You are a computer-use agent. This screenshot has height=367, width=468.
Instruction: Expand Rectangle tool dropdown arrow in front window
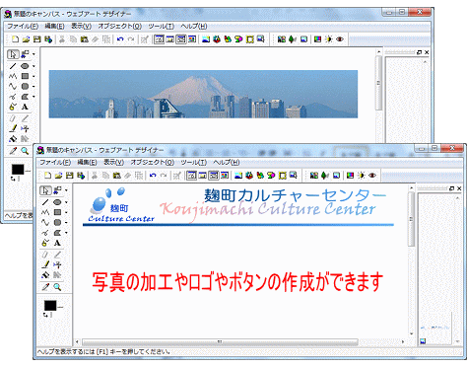pos(66,212)
